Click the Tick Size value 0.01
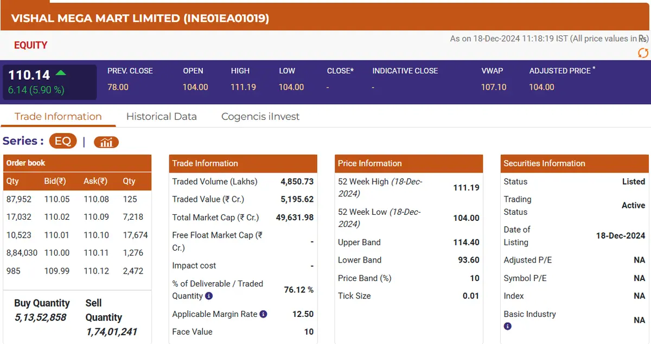Screen dimensions: 651x344 pos(471,296)
